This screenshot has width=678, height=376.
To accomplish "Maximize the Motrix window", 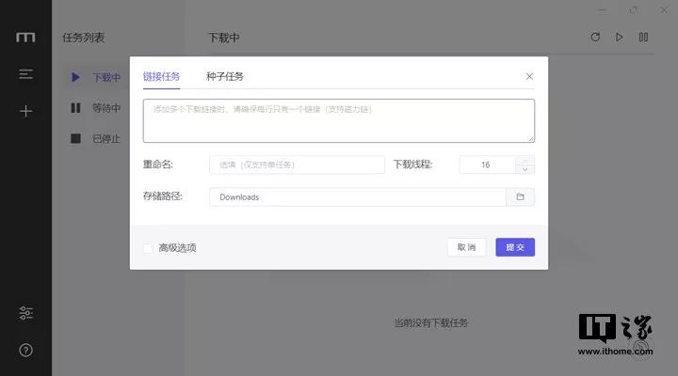I will tap(634, 10).
